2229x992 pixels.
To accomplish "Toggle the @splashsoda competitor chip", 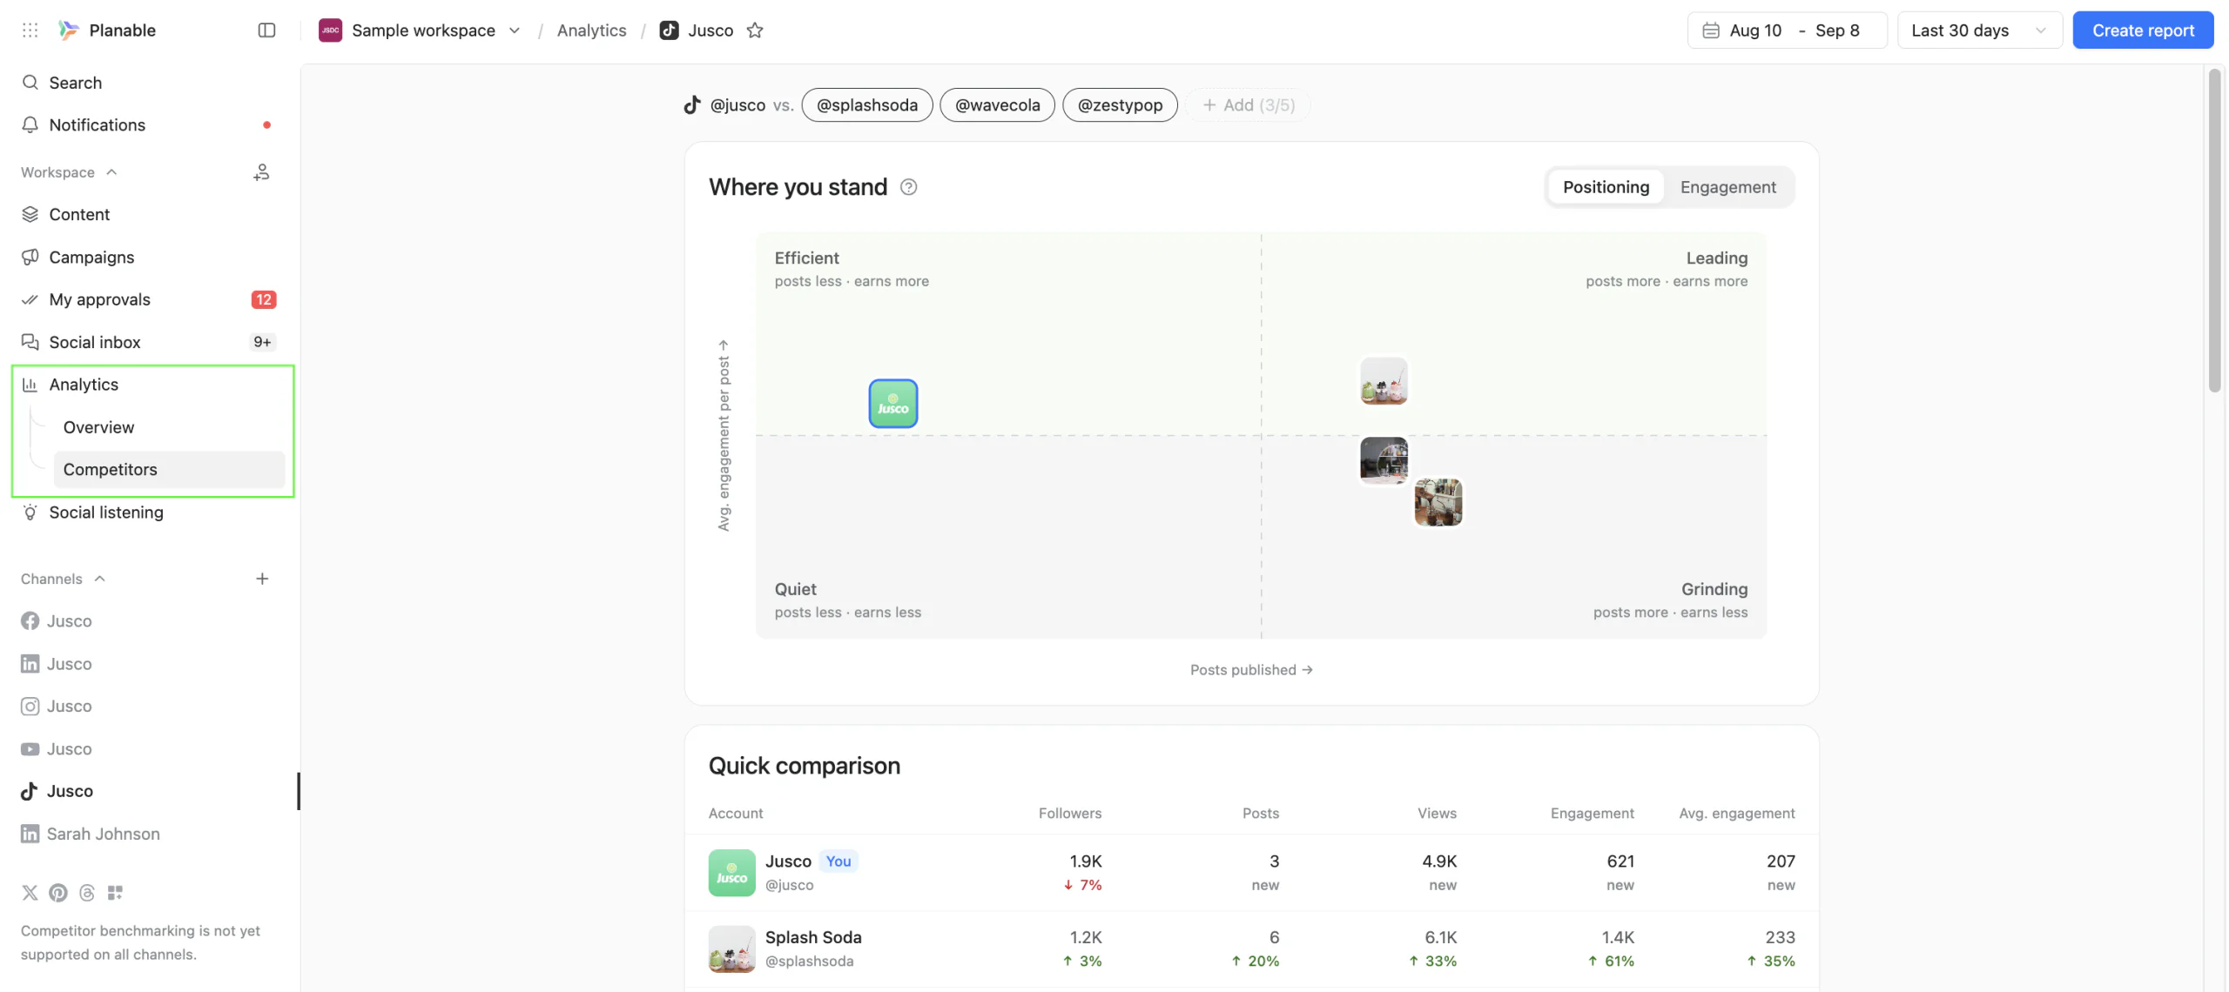I will coord(867,105).
